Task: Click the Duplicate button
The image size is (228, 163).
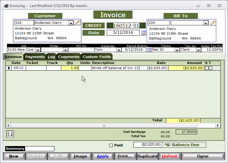Action: point(147,156)
